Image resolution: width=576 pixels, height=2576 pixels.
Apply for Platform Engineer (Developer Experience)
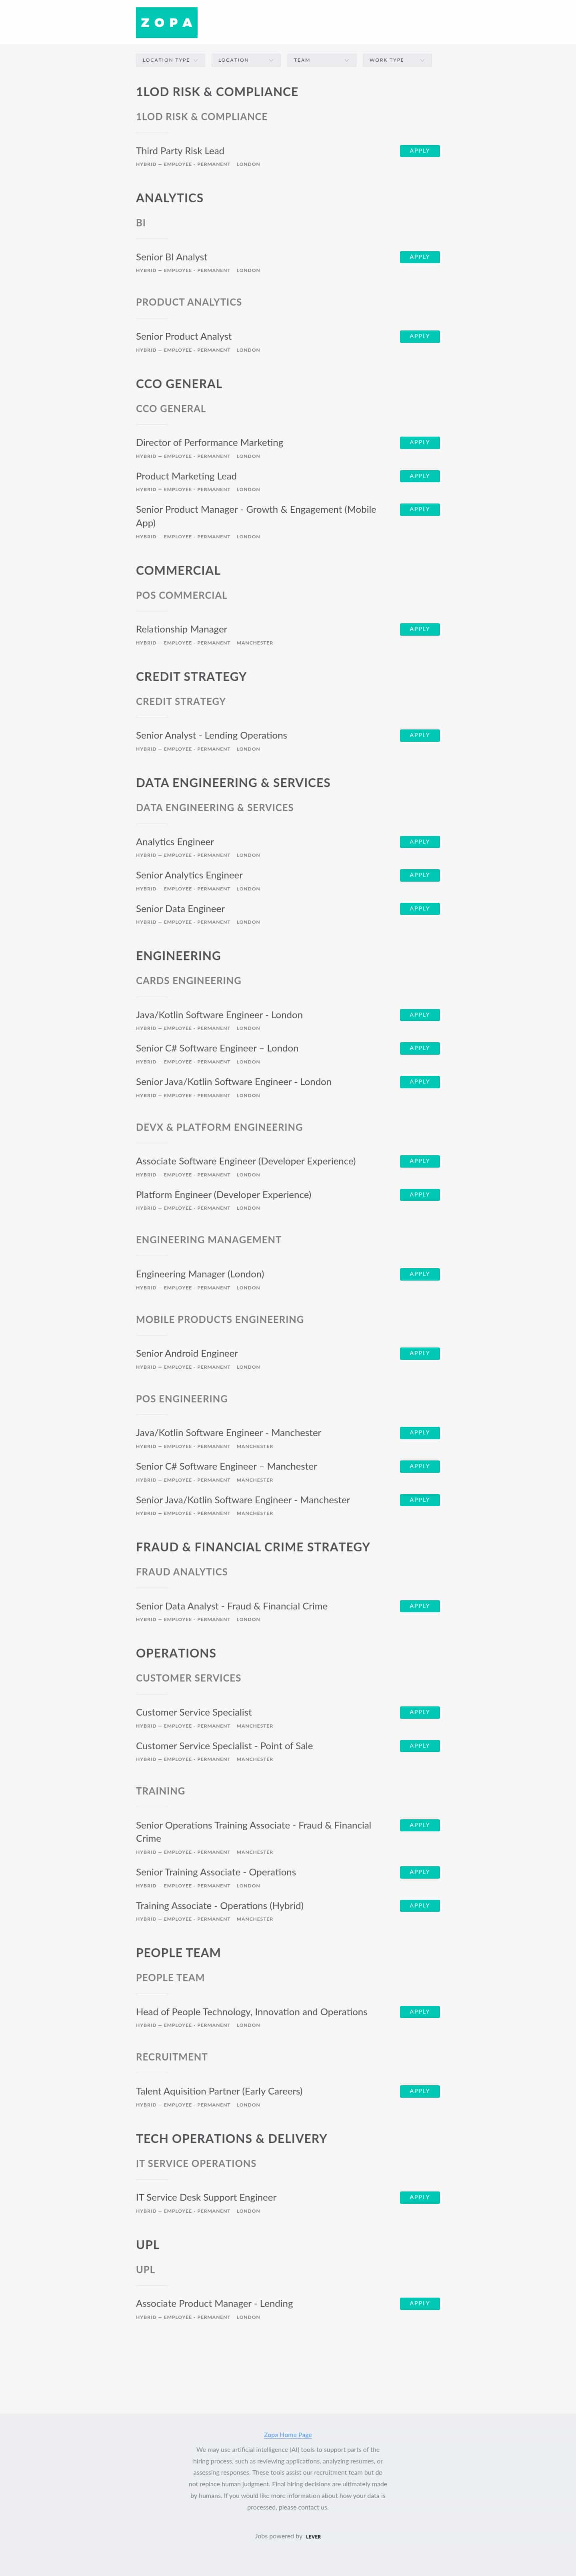click(x=419, y=1195)
